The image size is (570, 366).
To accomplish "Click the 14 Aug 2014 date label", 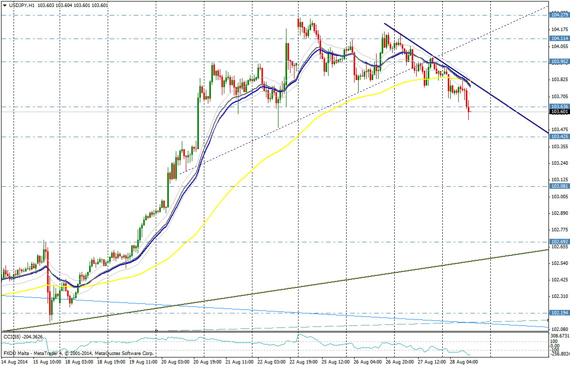I will pyautogui.click(x=14, y=361).
